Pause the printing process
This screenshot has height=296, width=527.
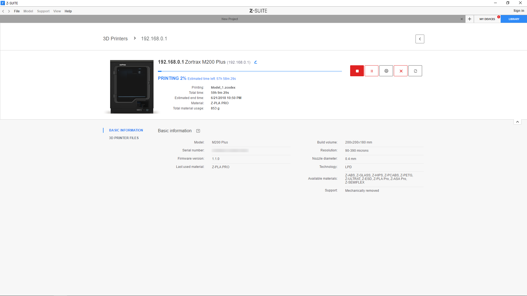pos(372,71)
